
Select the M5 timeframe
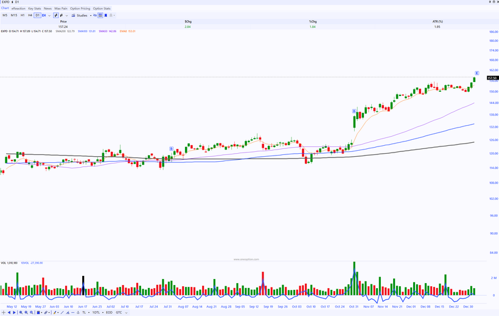5,15
